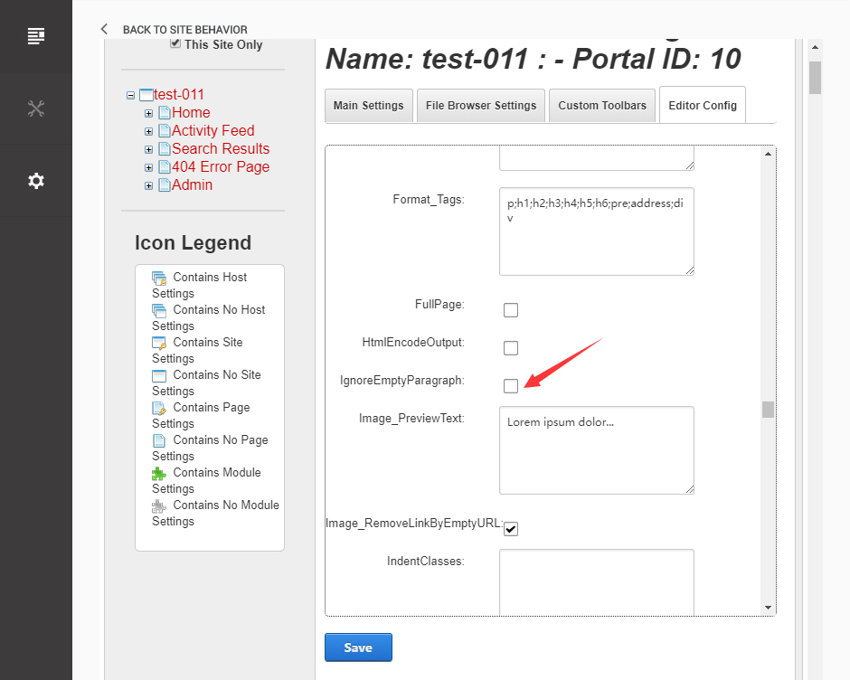Select Search Results page in tree
Screen dimensions: 850x680
tap(221, 148)
